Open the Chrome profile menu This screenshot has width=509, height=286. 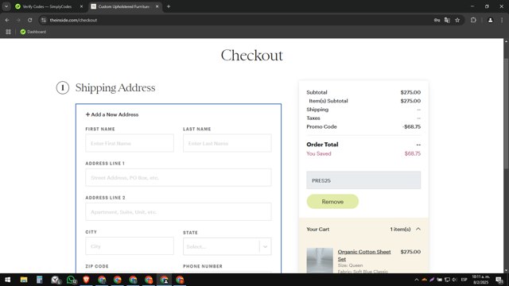pos(490,20)
